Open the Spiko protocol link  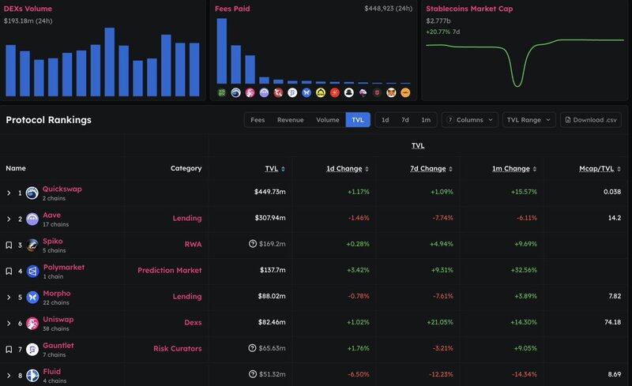tap(52, 241)
